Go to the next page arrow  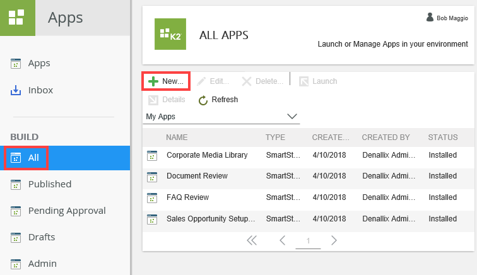[x=334, y=240]
